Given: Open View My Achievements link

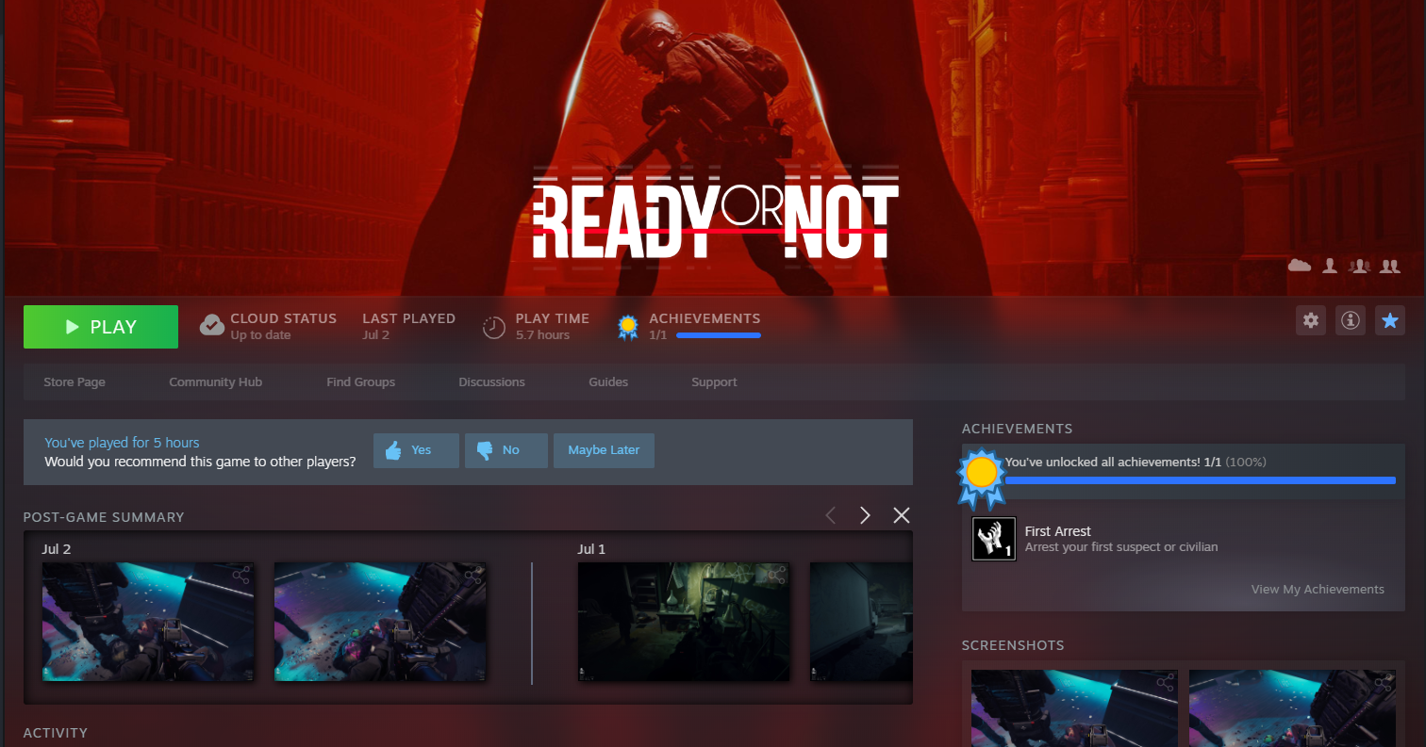Looking at the screenshot, I should tap(1317, 589).
